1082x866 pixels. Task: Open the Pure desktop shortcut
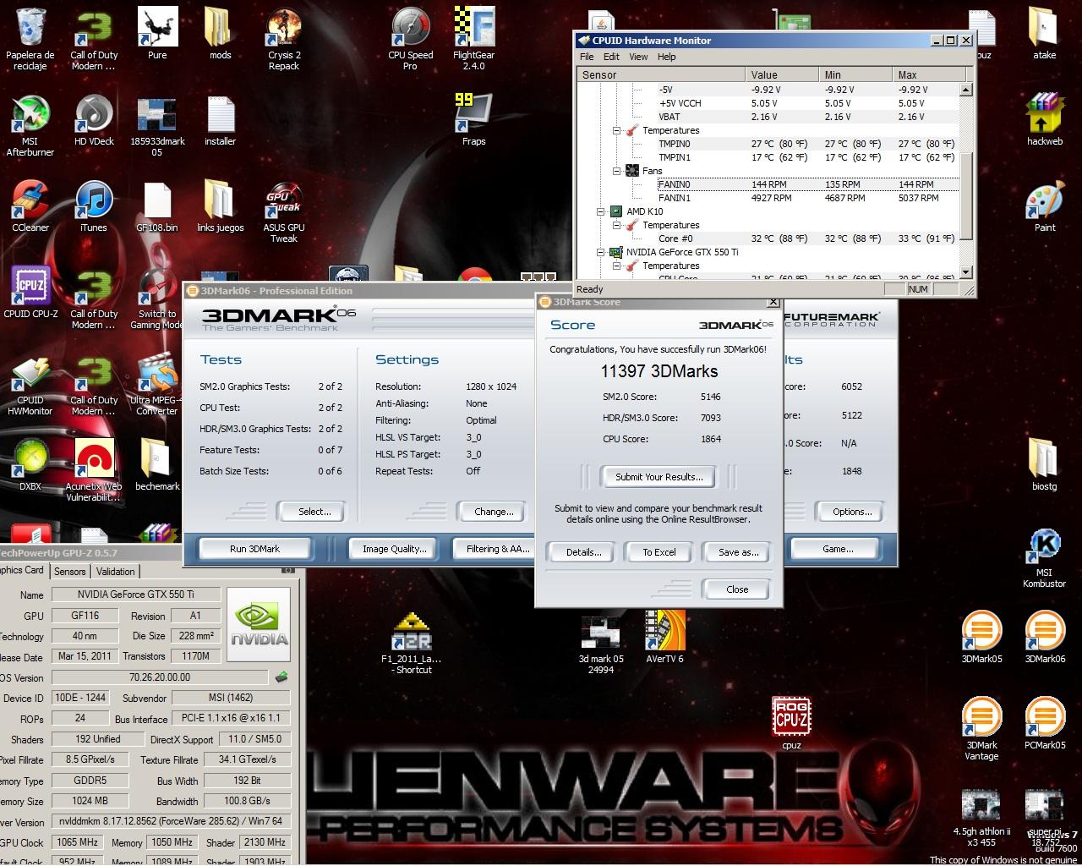tap(157, 33)
